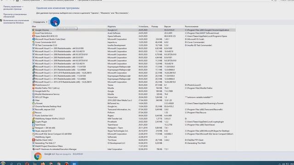Viewport: 294px width, 165px height.
Task: Click the C:\Program Files\Recuva location cell
Action: click(196, 113)
